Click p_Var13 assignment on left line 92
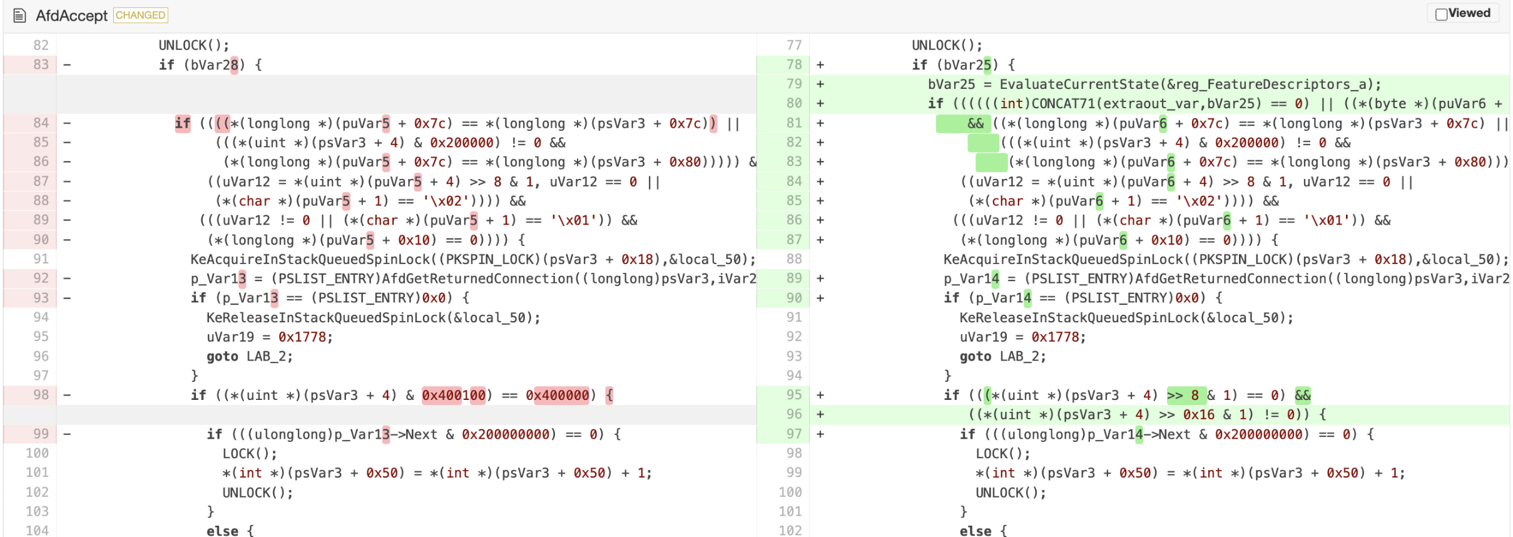The height and width of the screenshot is (537, 1513). [x=473, y=279]
